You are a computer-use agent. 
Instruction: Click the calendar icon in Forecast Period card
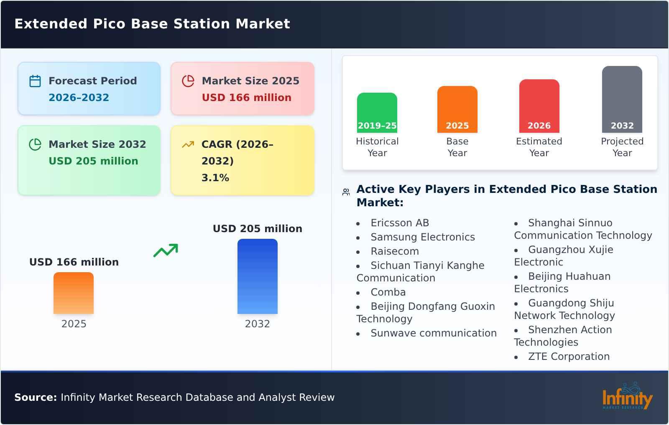point(35,81)
